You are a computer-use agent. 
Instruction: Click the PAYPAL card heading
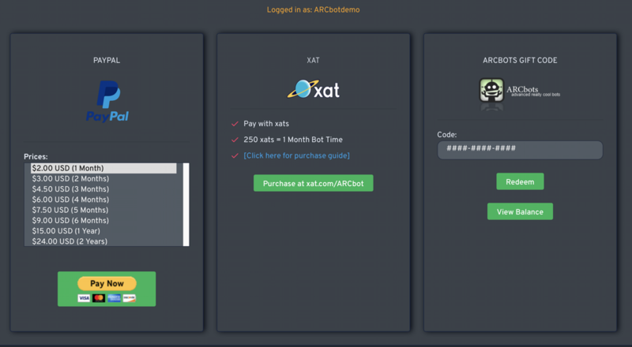tap(107, 61)
